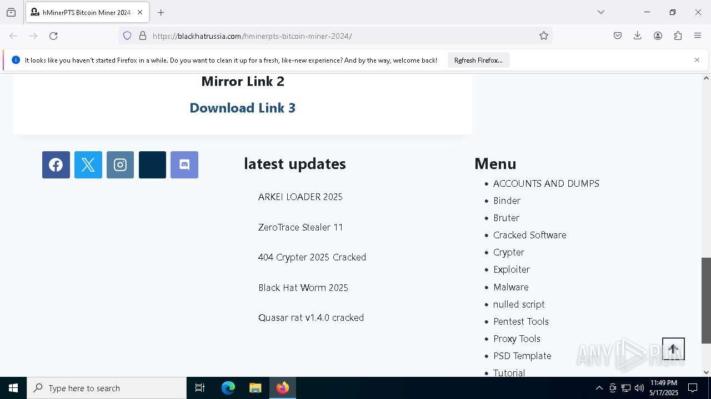
Task: Open the Black Hat Worm 2025 post
Action: pyautogui.click(x=303, y=288)
